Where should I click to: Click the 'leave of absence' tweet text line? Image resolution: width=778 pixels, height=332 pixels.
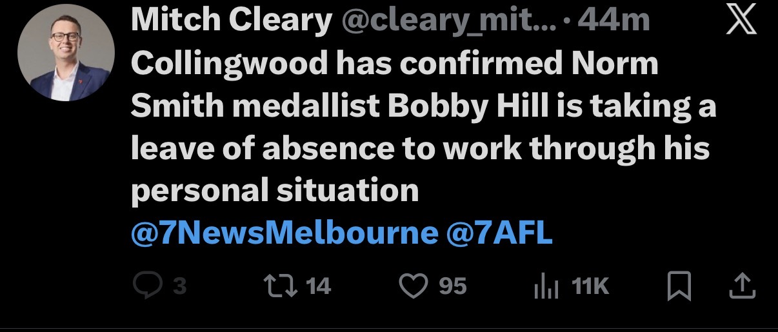[x=420, y=150]
